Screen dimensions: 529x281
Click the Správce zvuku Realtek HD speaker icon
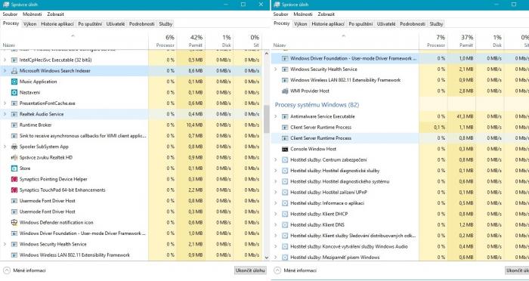click(14, 158)
